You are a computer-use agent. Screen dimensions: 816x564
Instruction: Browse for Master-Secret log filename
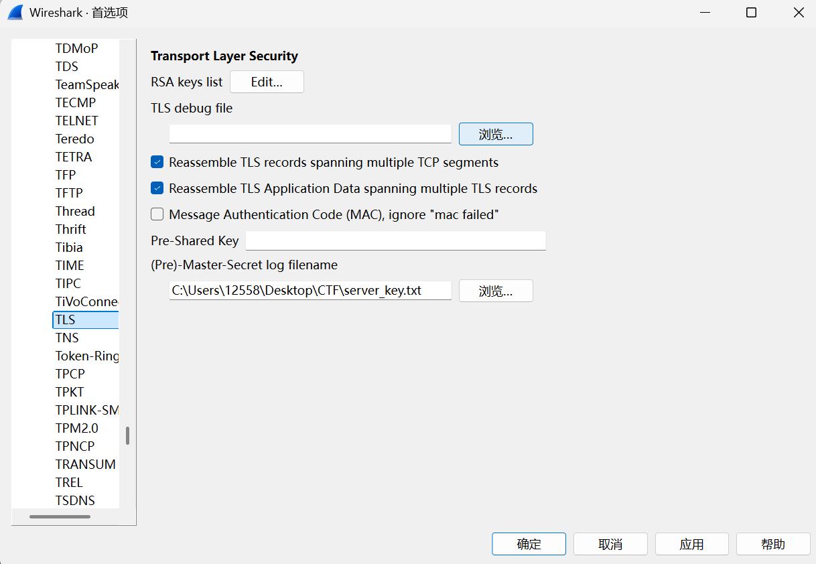[x=496, y=291]
